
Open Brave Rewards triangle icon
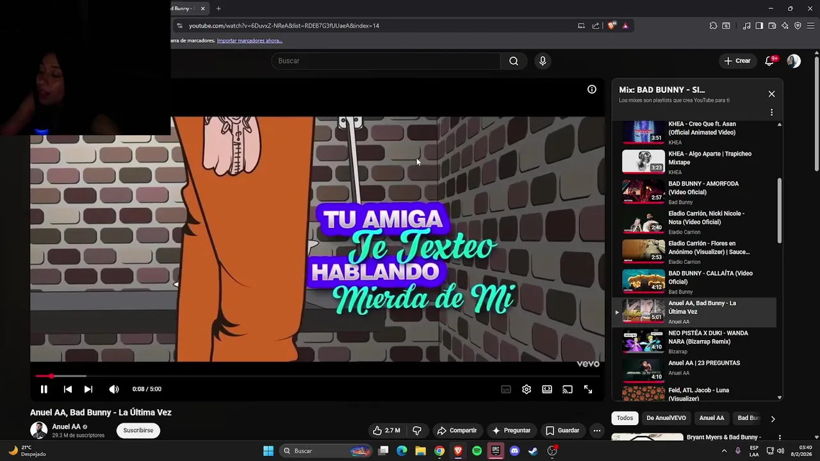(x=625, y=26)
